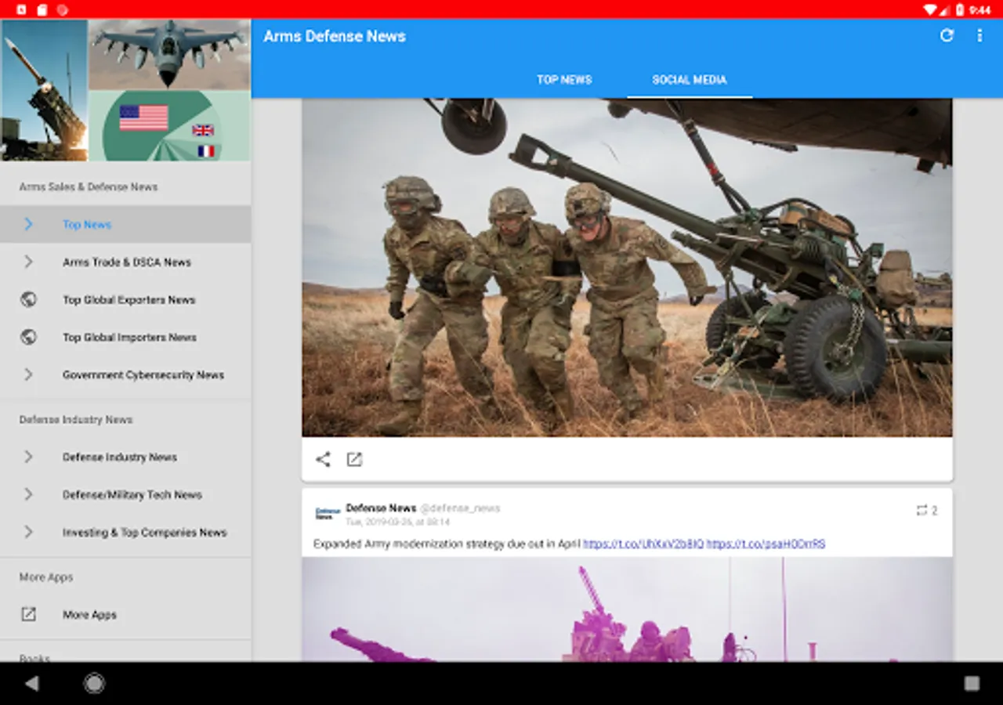The height and width of the screenshot is (705, 1003).
Task: Tap the flags pie chart image
Action: pos(169,125)
